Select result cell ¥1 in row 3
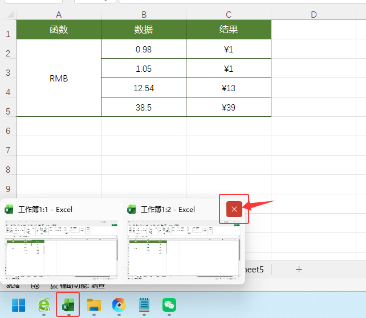 coord(229,68)
